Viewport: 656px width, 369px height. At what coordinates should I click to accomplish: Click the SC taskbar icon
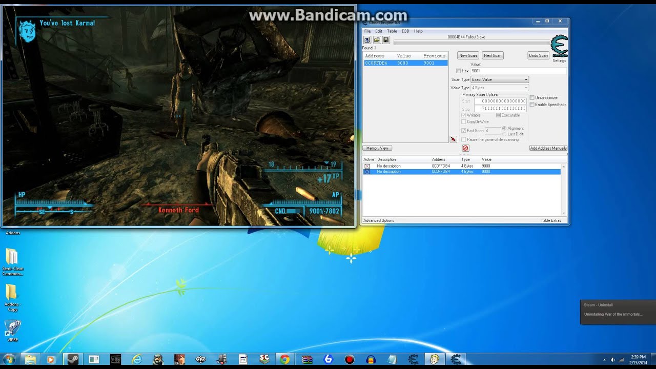[x=264, y=359]
